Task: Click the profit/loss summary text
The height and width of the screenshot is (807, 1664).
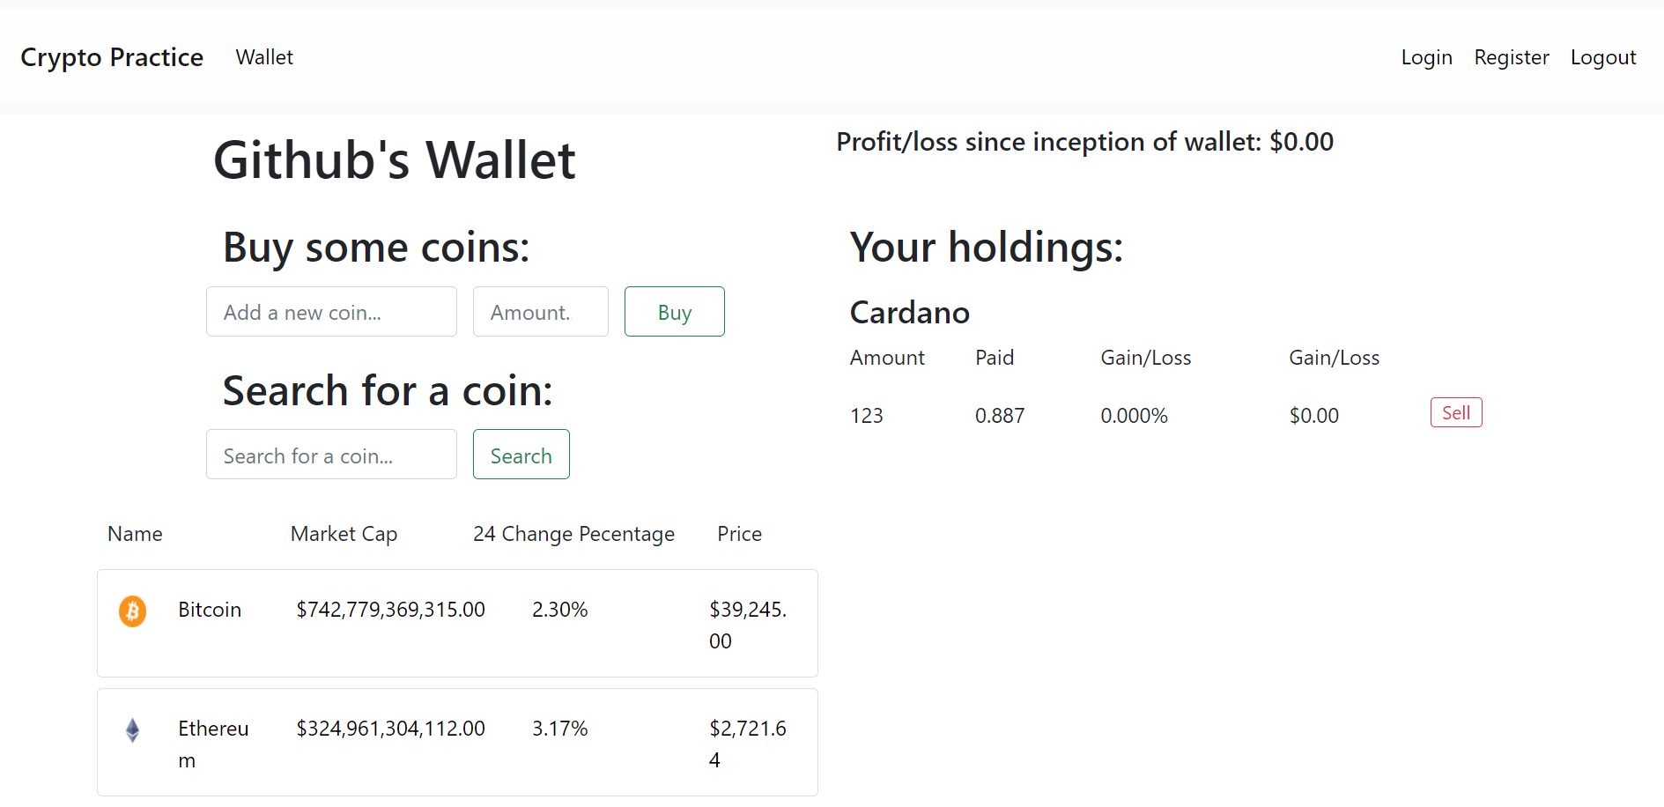Action: (x=1084, y=141)
